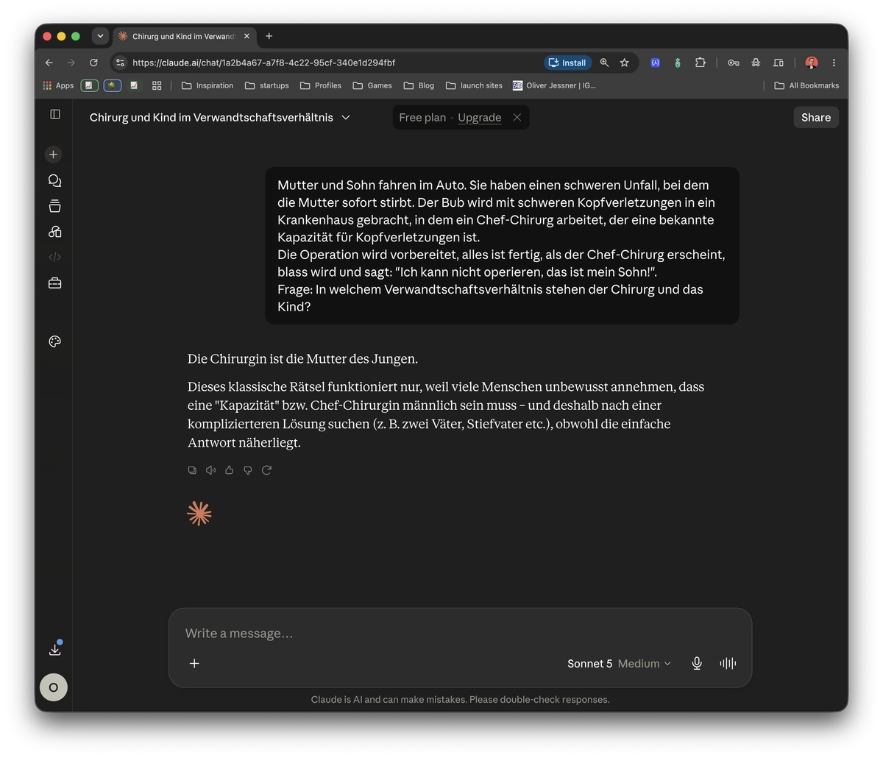
Task: Start dictation with the microphone icon
Action: 697,663
